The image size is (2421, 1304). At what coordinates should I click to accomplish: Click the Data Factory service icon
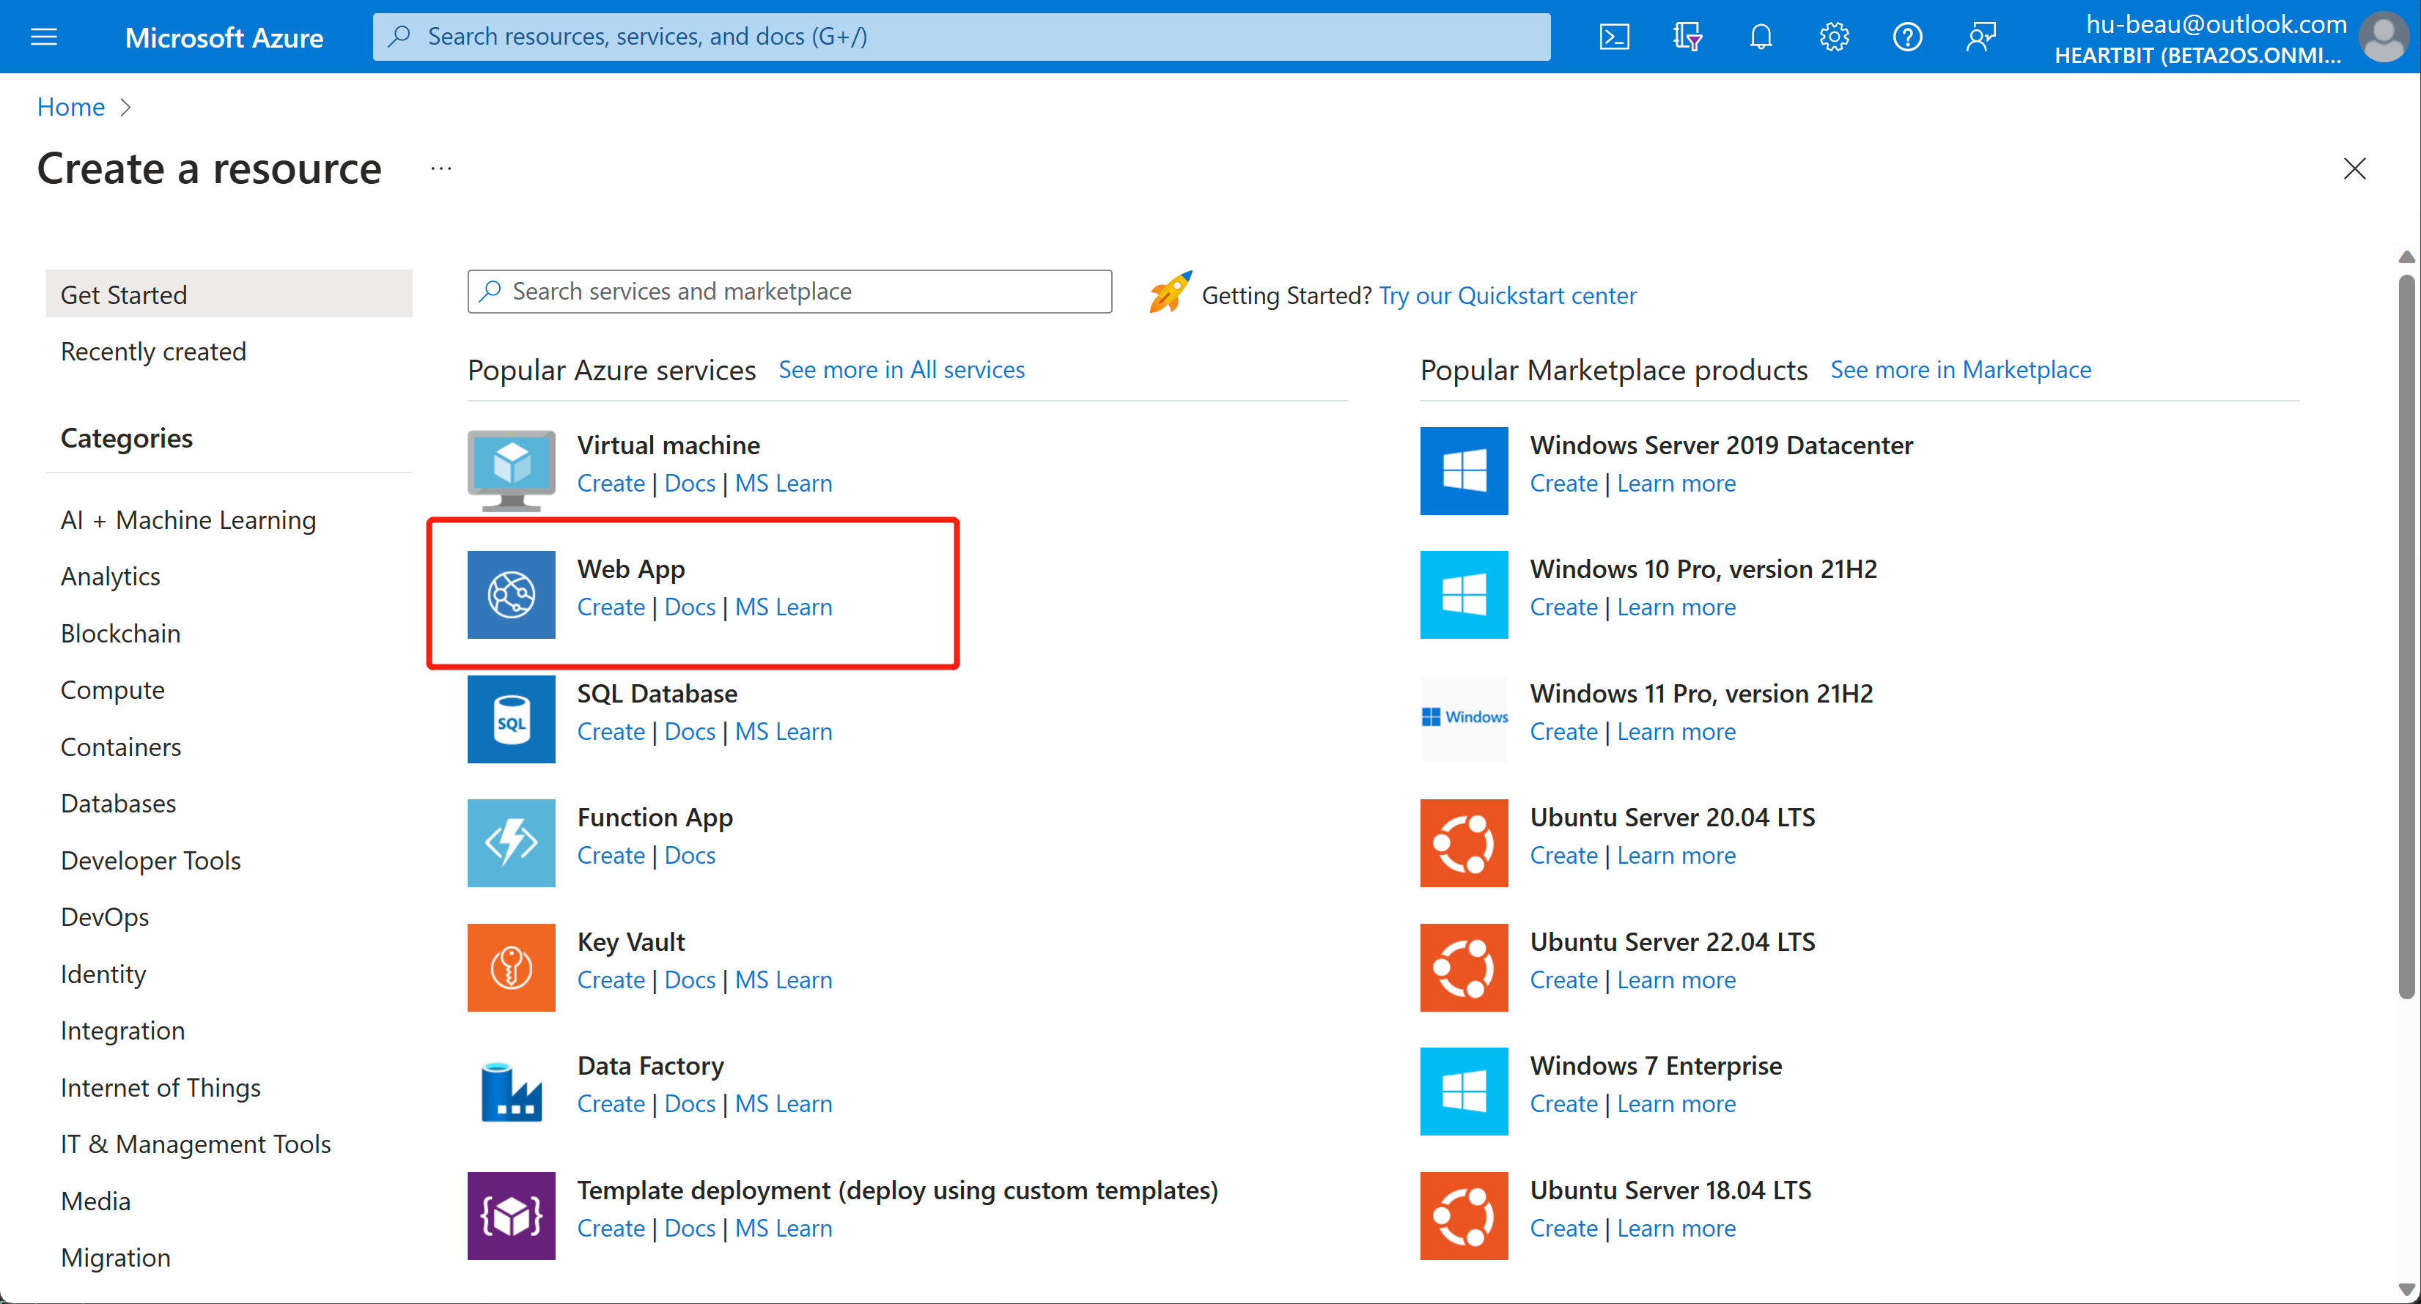click(x=512, y=1091)
